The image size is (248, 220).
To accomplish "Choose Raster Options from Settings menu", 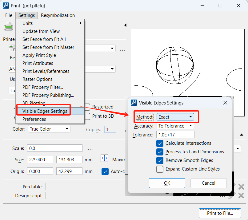I will coord(37,79).
